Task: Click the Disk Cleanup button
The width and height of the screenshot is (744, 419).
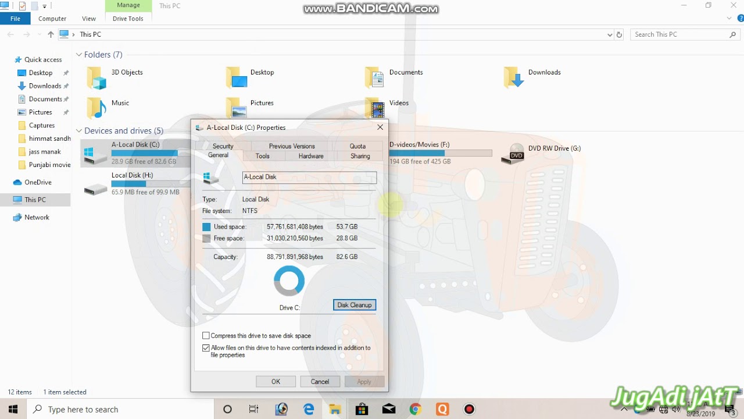Action: tap(355, 305)
